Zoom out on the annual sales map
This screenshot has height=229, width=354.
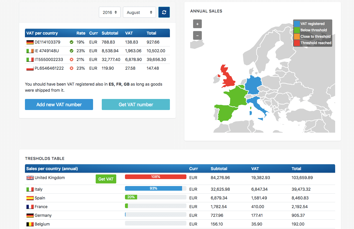[x=197, y=35]
